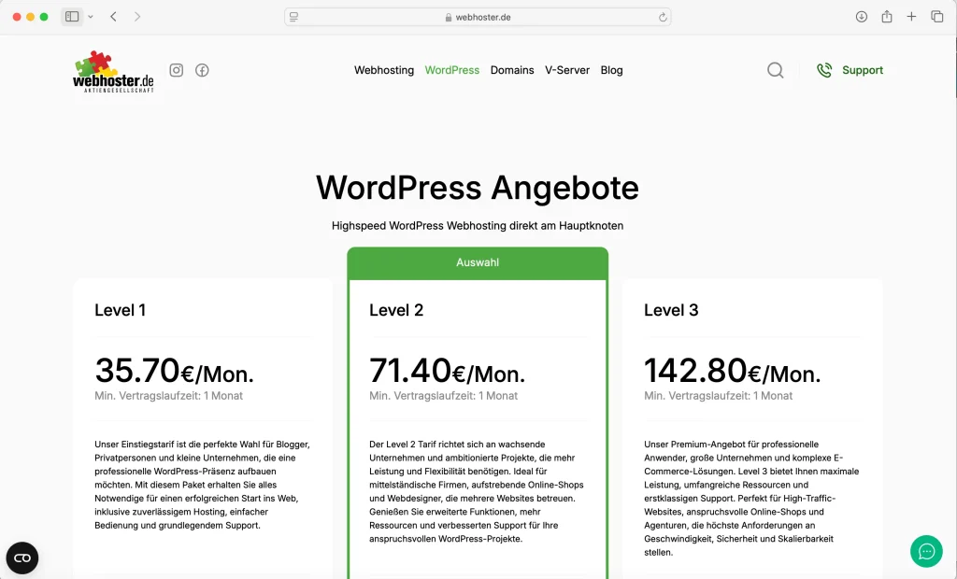
Task: Select the Webhosting menu entry
Action: point(383,70)
